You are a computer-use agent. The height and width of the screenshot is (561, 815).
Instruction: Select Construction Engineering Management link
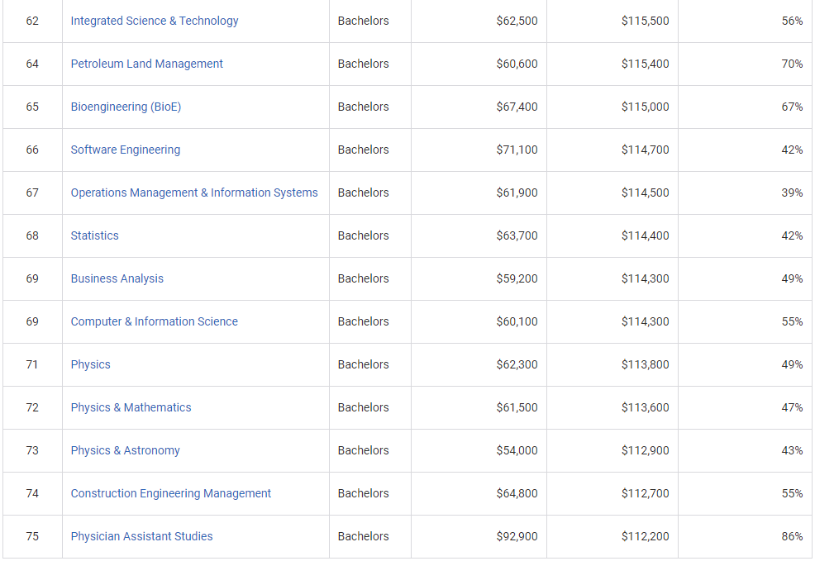(x=170, y=493)
